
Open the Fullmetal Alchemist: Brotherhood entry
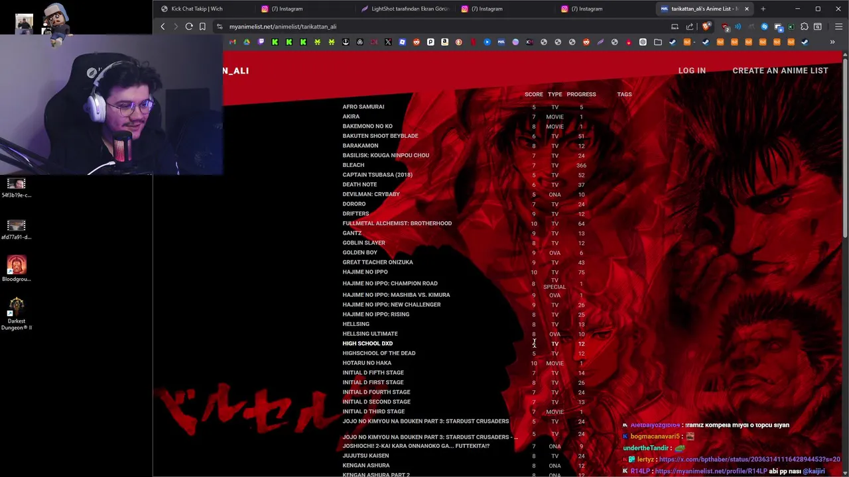pos(397,223)
